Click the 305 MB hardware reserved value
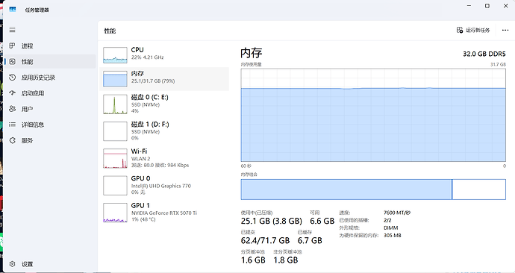 (x=392, y=235)
